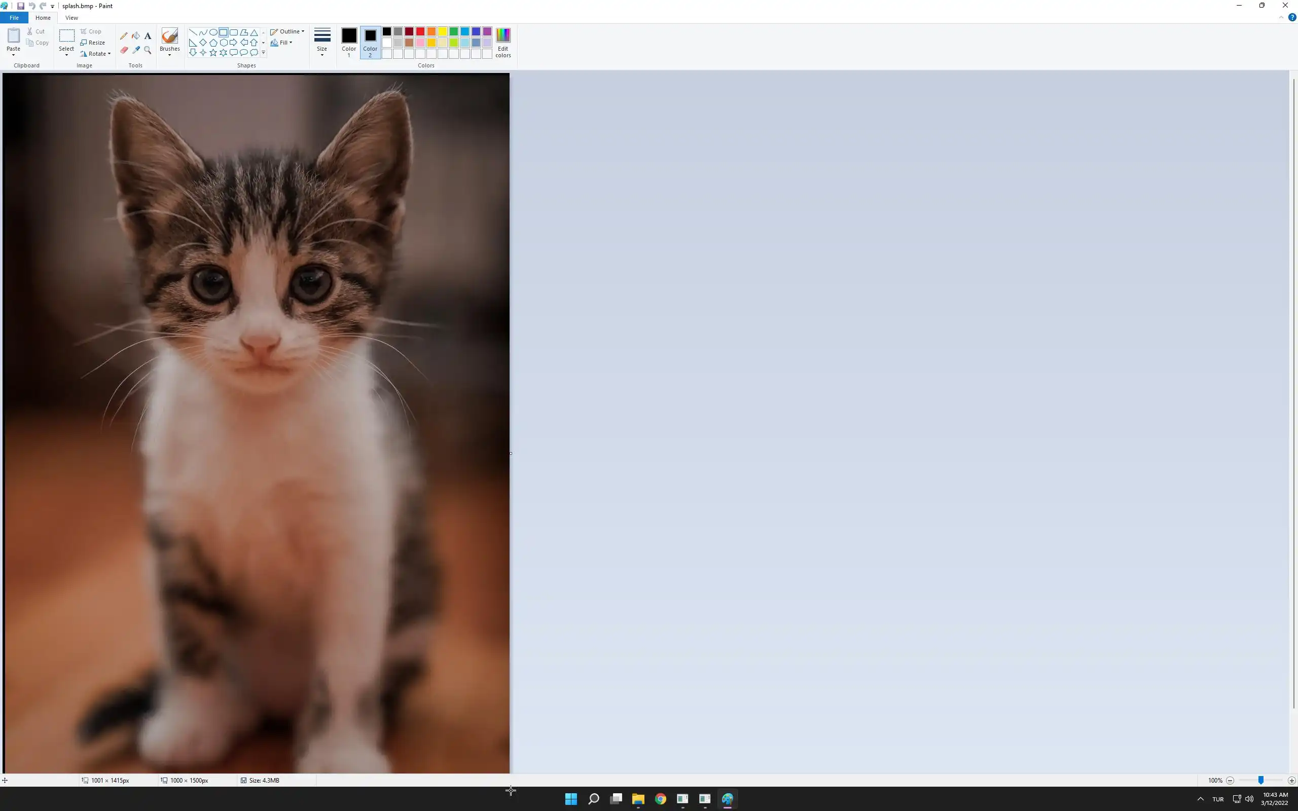Choose the five-point star shape

pyautogui.click(x=213, y=53)
